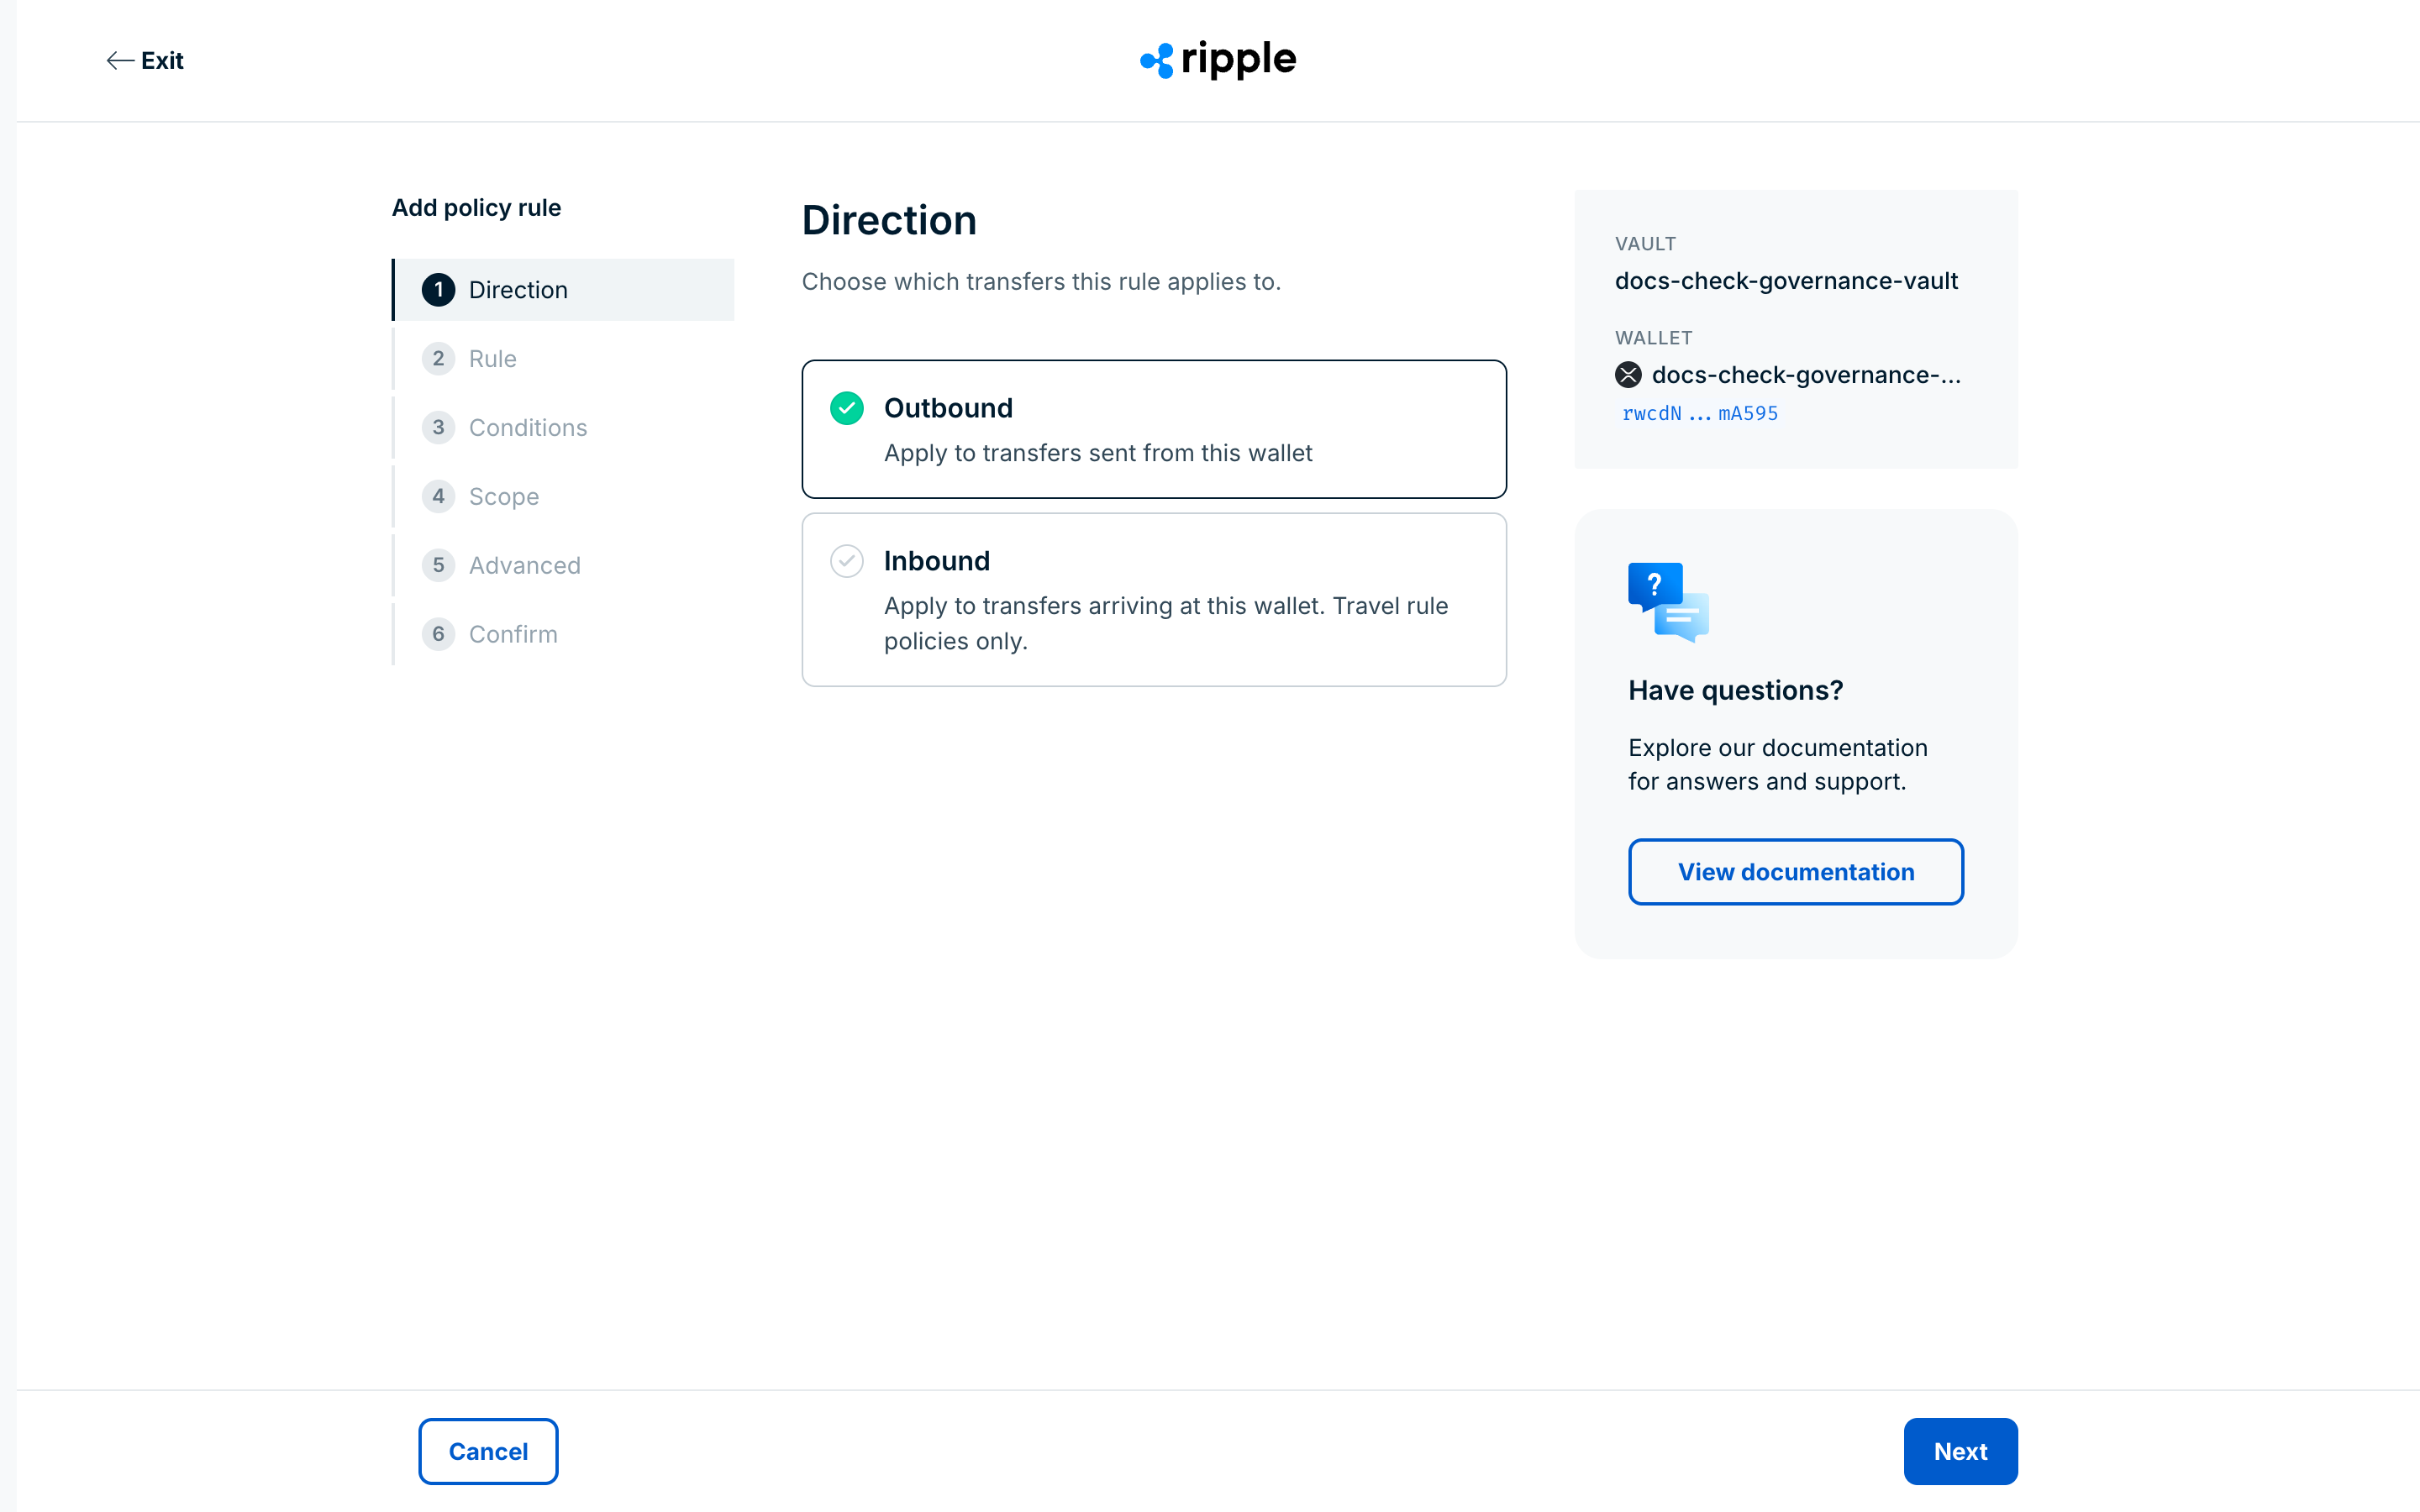Image resolution: width=2420 pixels, height=1512 pixels.
Task: Go to the Direction step label
Action: [518, 290]
